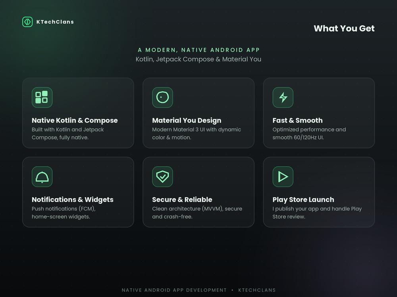Click the shield check icon on Secure card
Viewport: 397px width, 297px height.
tap(162, 177)
